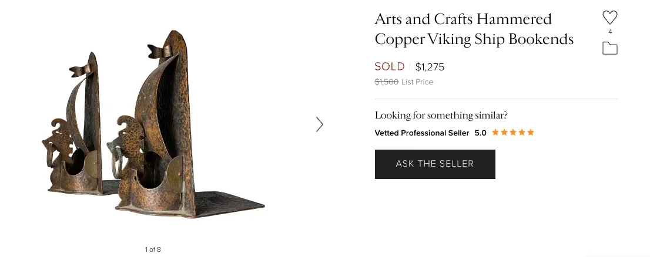Click the red SOLD status label
Image resolution: width=650 pixels, height=257 pixels.
(x=390, y=67)
